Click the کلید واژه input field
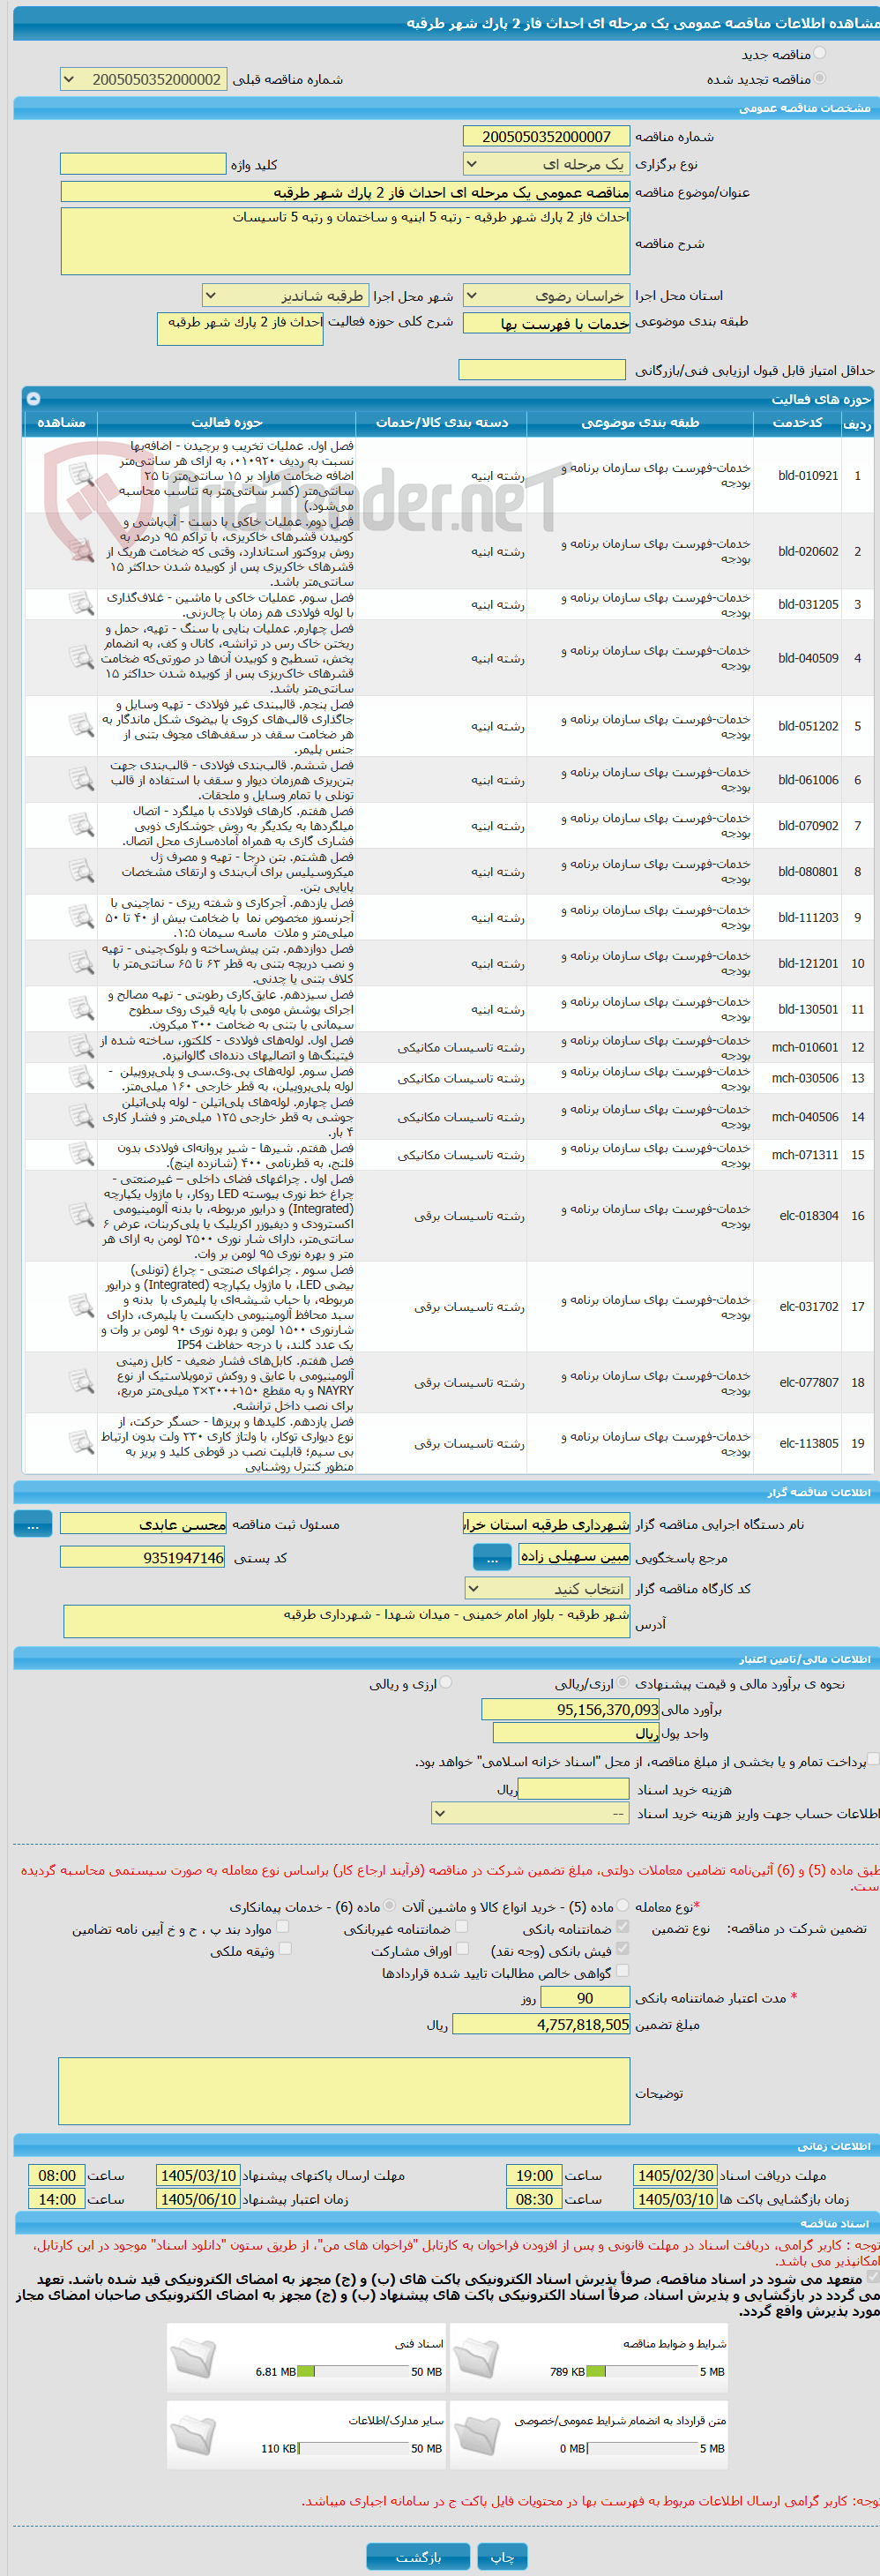Screen dimensions: 880x2576 click(x=143, y=163)
